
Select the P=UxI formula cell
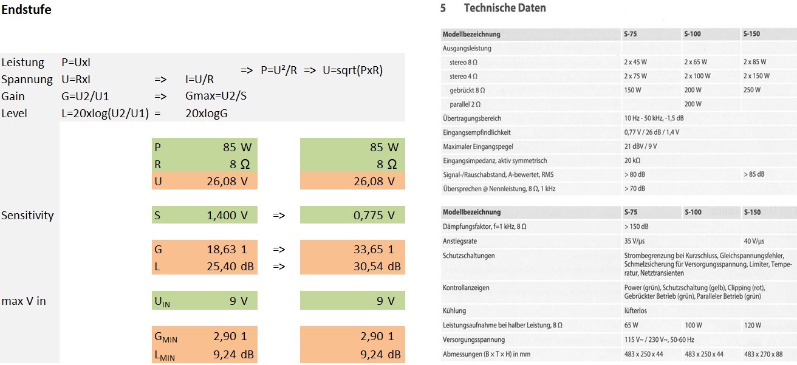tap(76, 63)
